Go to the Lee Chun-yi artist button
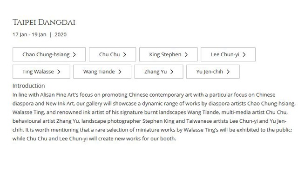Viewport: 298px width, 179px height. (x=228, y=54)
